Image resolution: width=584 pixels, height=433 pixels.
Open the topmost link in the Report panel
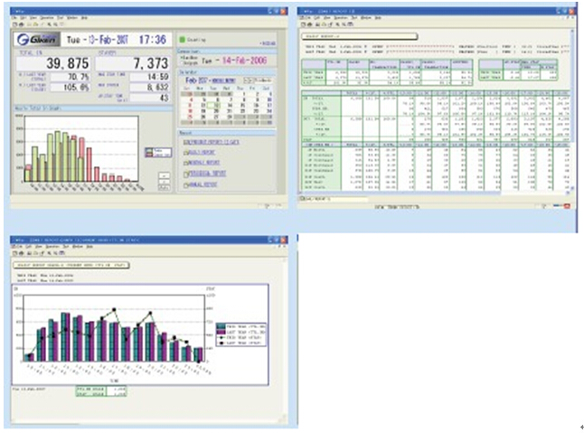(x=212, y=142)
